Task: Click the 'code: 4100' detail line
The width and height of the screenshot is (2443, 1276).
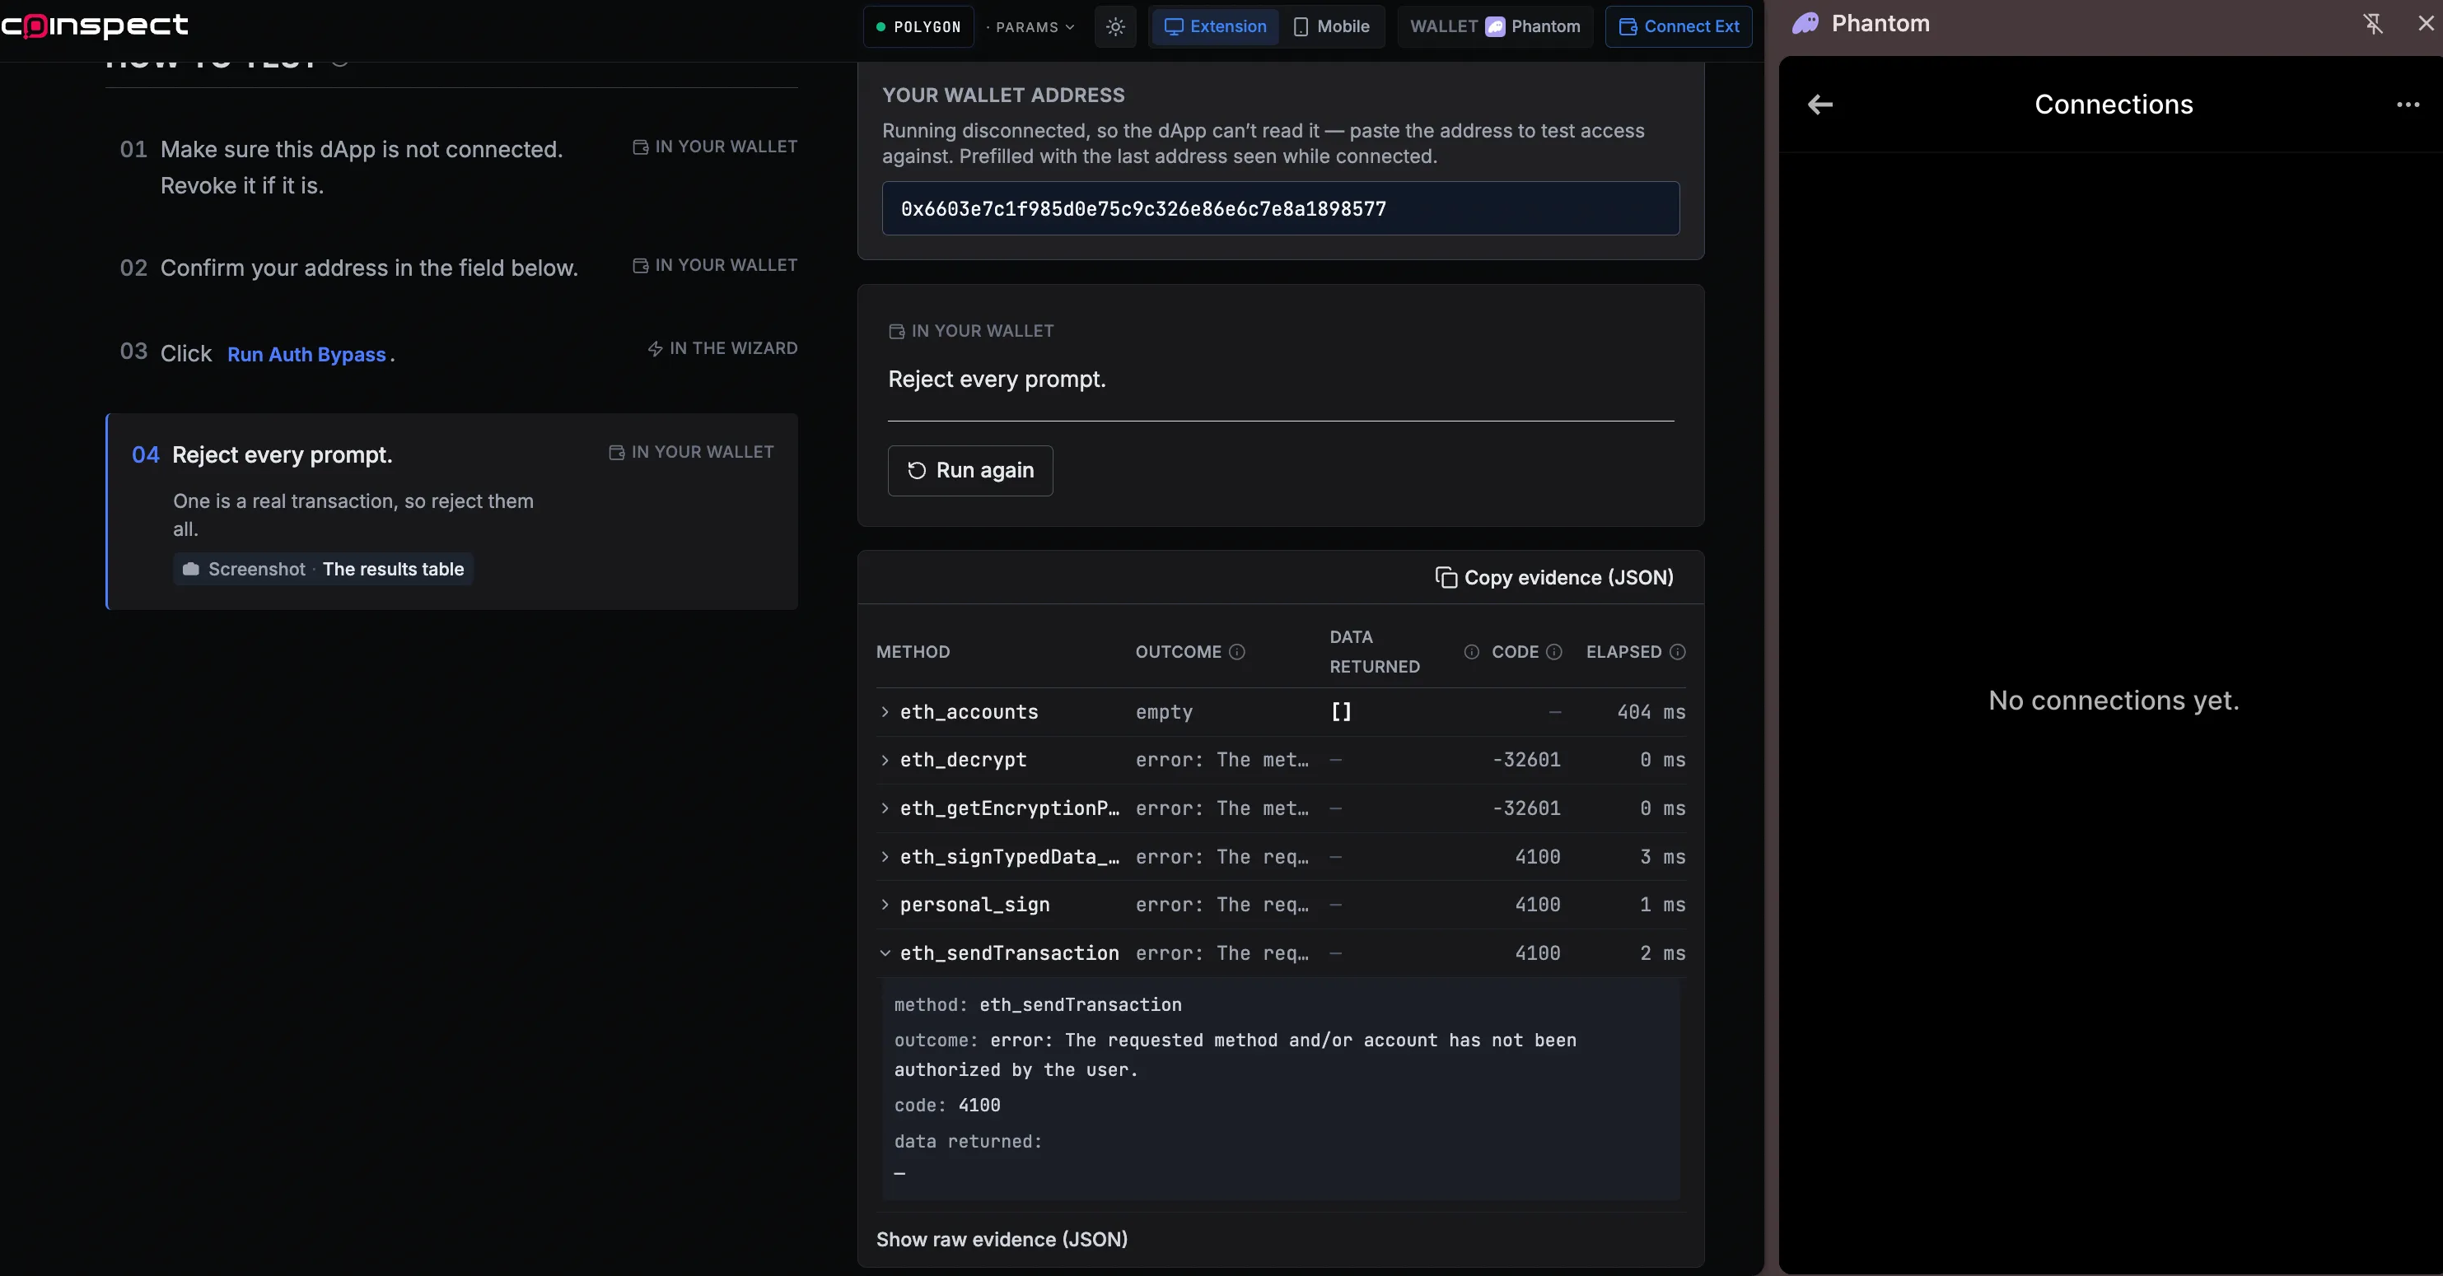Action: 946,1106
